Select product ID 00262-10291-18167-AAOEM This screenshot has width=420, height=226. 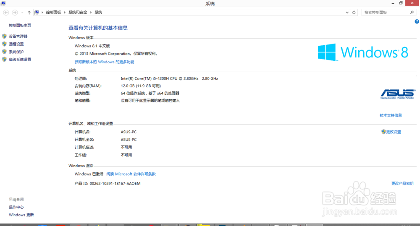pos(115,184)
